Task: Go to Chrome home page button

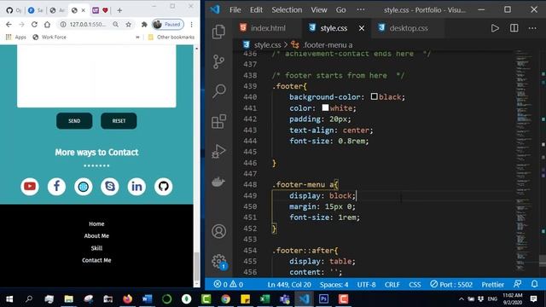Action: (47, 25)
